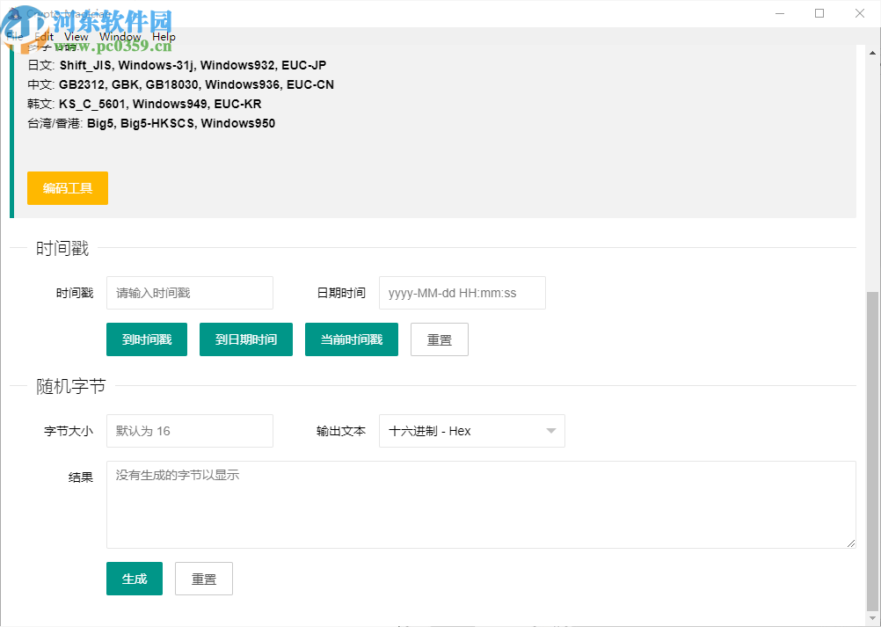Click 重置 next to 当前时间戳
This screenshot has width=881, height=627.
point(439,339)
